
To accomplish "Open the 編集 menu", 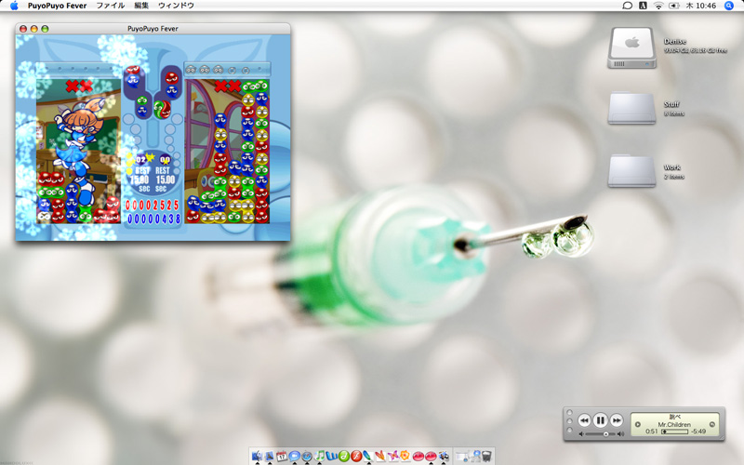I will tap(141, 6).
